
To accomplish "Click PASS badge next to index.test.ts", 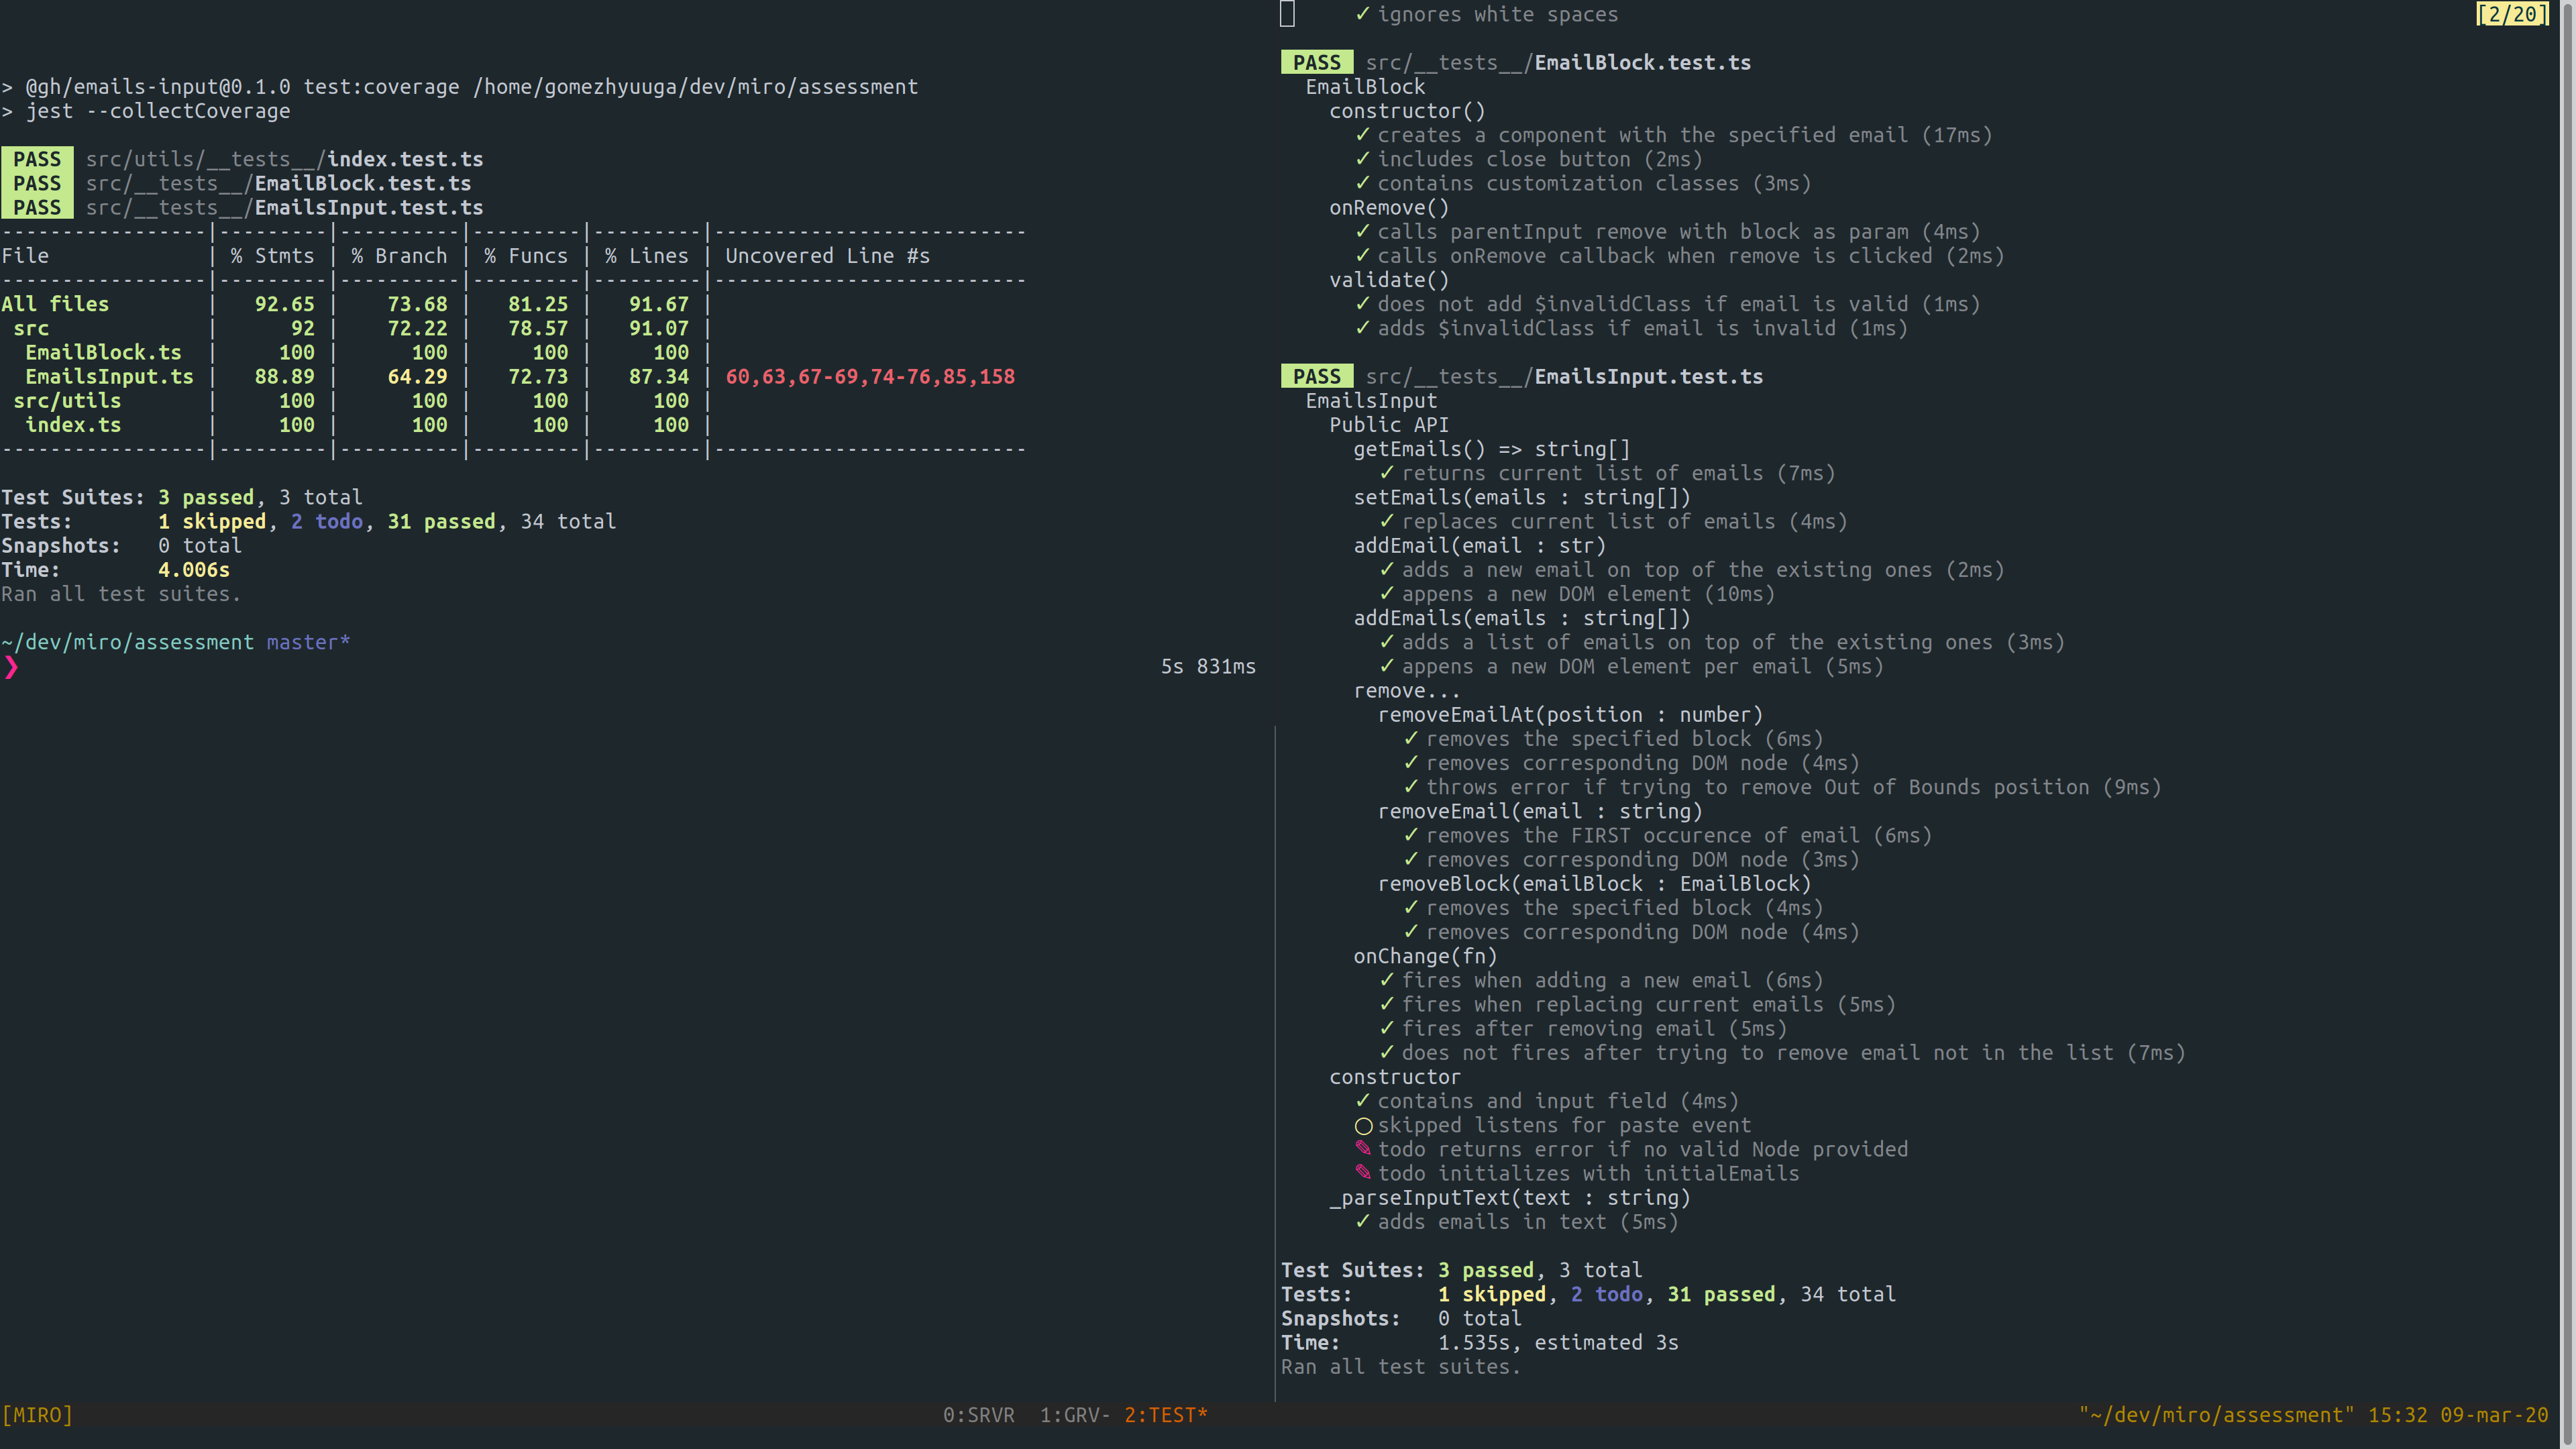I will click(37, 159).
